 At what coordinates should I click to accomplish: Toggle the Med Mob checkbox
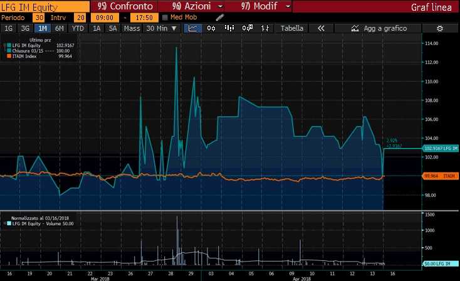(x=165, y=18)
